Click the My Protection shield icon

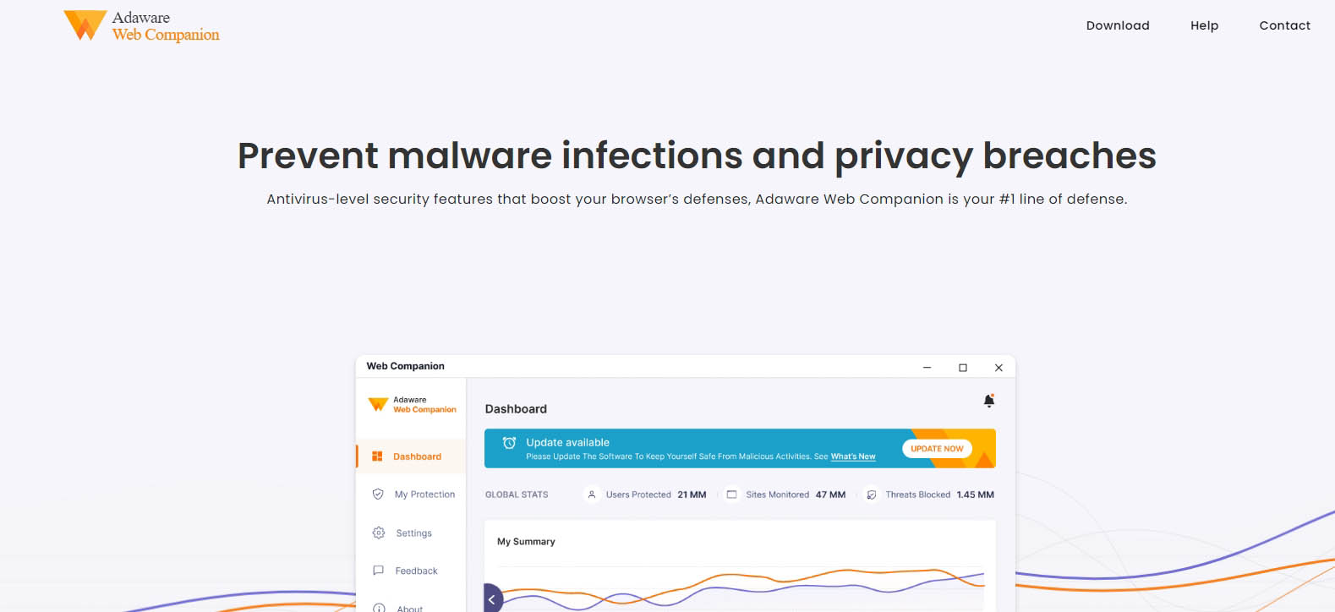click(378, 495)
